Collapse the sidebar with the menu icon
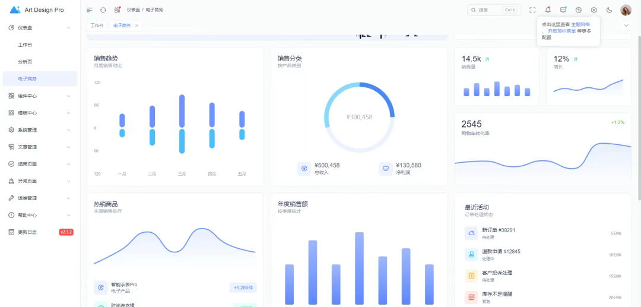Image resolution: width=641 pixels, height=307 pixels. coord(90,10)
